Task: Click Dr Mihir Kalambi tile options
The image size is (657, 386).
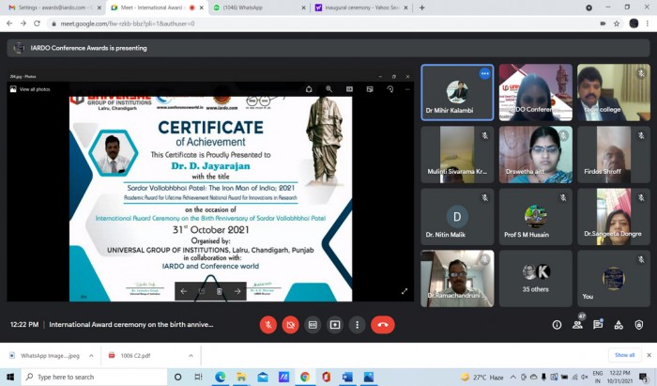Action: (485, 73)
